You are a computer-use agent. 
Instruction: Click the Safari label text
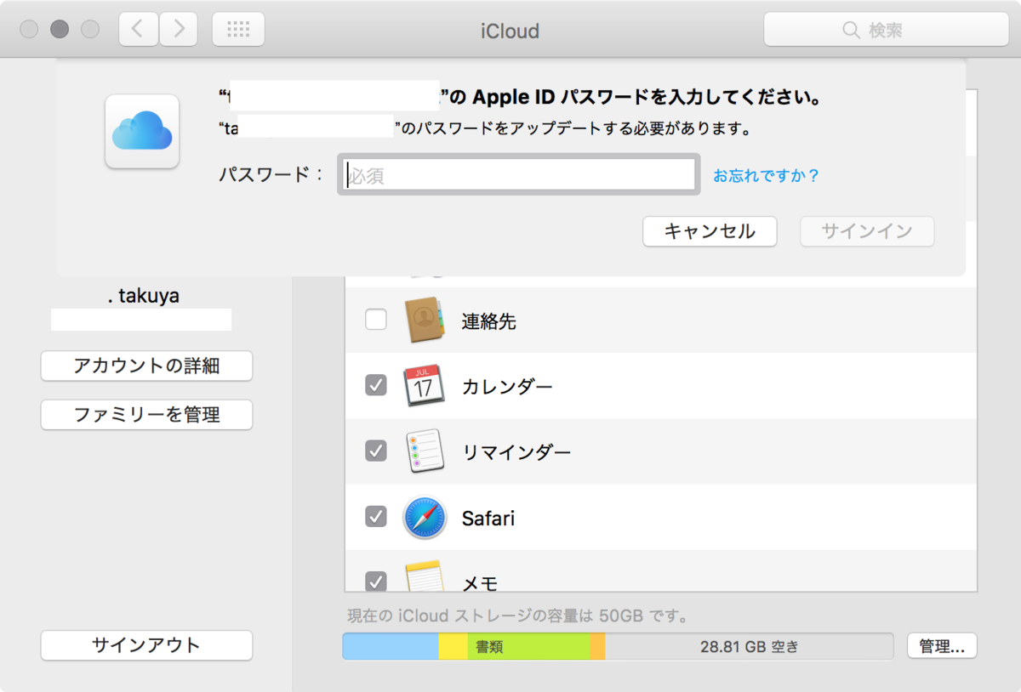(x=488, y=518)
